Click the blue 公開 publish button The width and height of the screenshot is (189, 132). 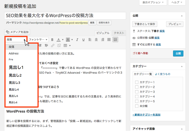tap(178, 54)
